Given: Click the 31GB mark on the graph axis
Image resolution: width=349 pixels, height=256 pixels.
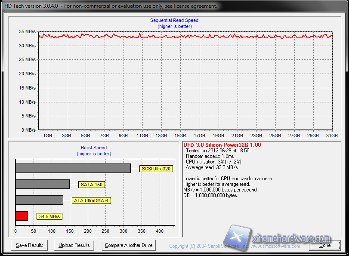Looking at the screenshot, I should click(x=332, y=136).
